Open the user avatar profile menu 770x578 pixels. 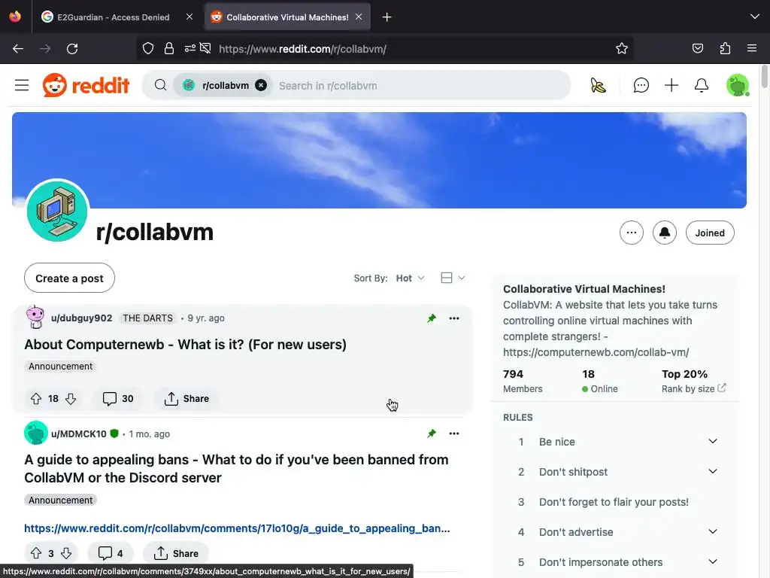click(738, 86)
